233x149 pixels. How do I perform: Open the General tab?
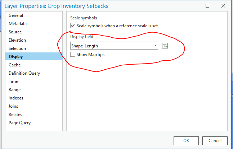(16, 15)
